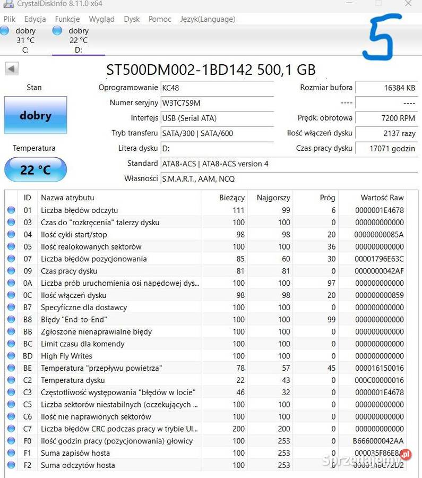The width and height of the screenshot is (422, 478).
Task: Click status orb for Zgłoszone nienaprawialne błędy
Action: [x=11, y=331]
